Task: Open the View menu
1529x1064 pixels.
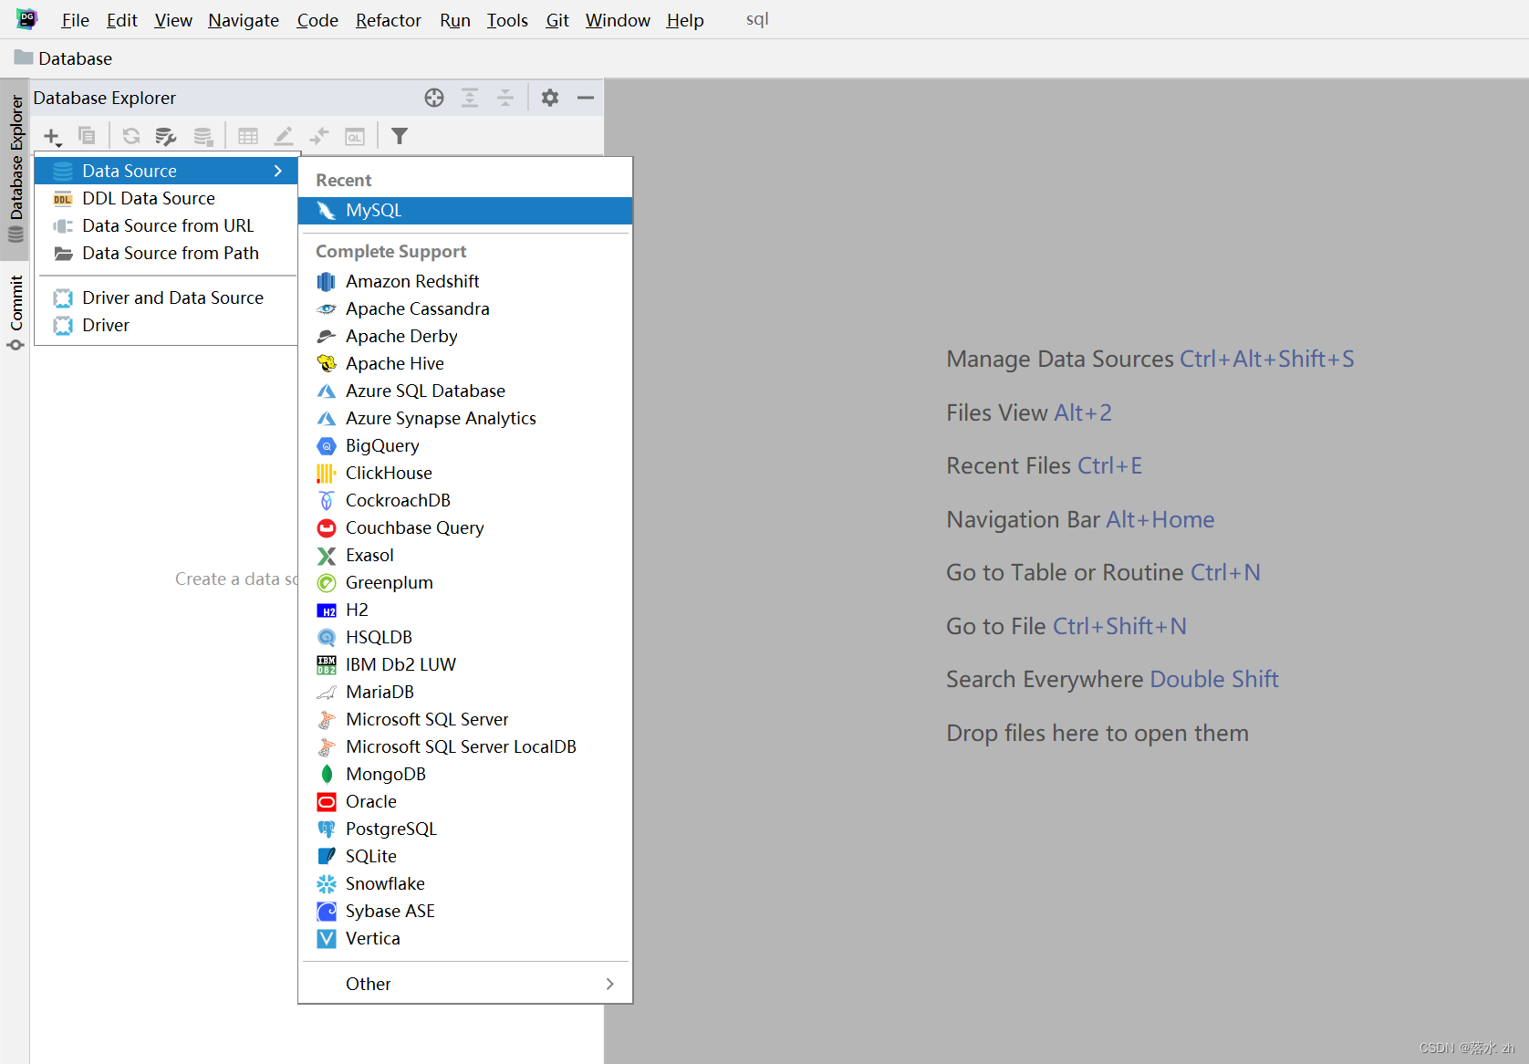Action: click(x=173, y=20)
